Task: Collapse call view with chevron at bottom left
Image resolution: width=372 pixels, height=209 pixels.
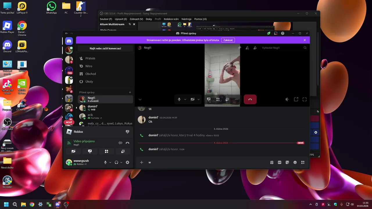Action: [140, 100]
